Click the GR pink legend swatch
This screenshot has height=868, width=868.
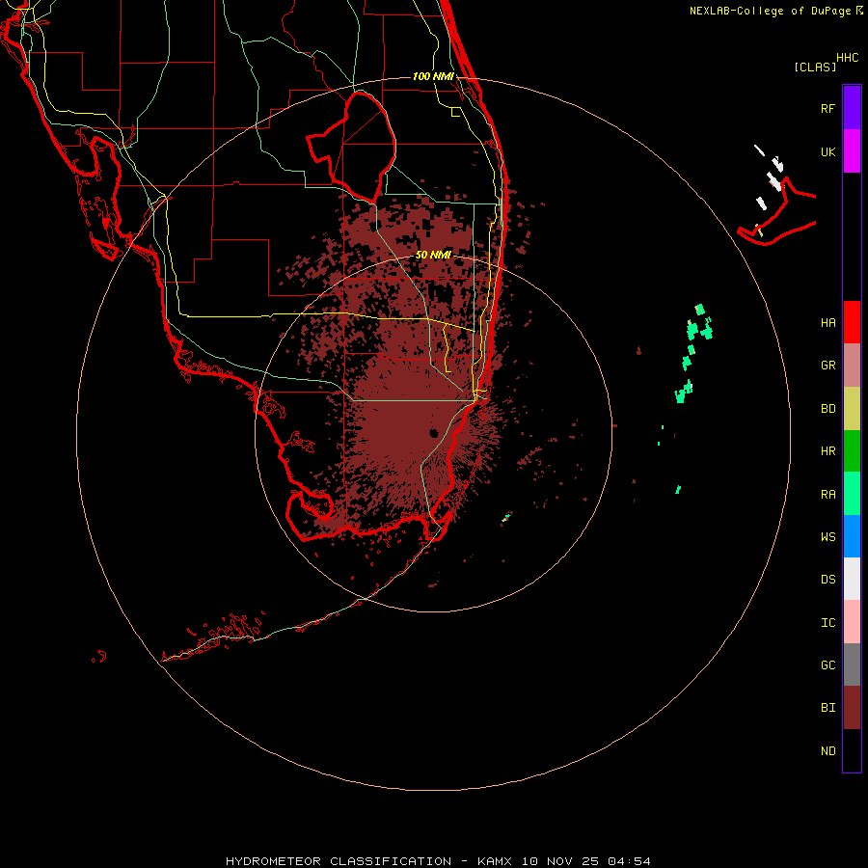click(x=852, y=366)
